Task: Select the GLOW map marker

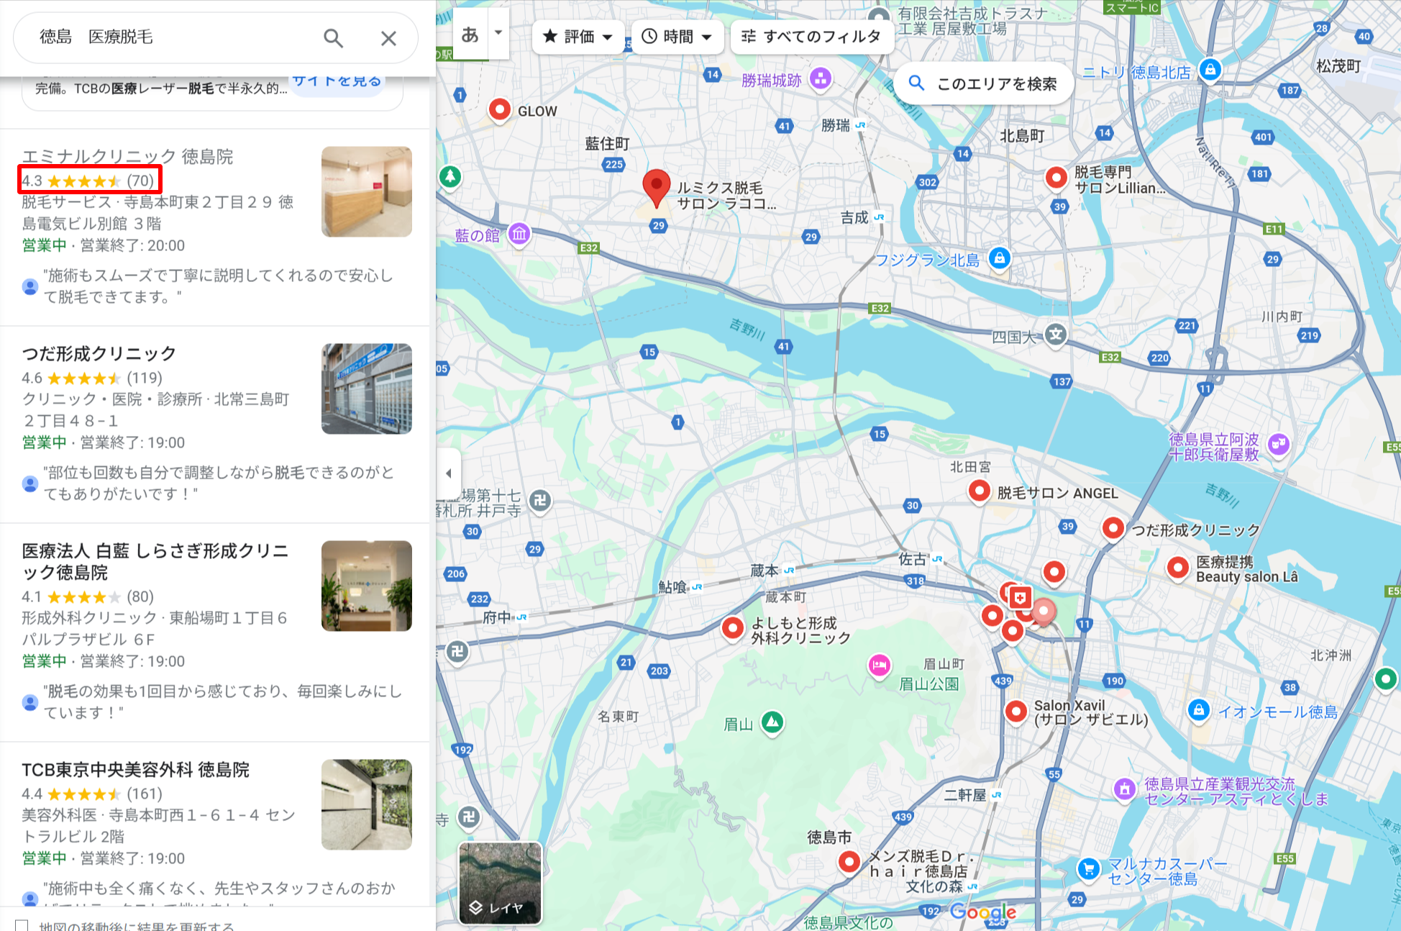Action: coord(499,110)
